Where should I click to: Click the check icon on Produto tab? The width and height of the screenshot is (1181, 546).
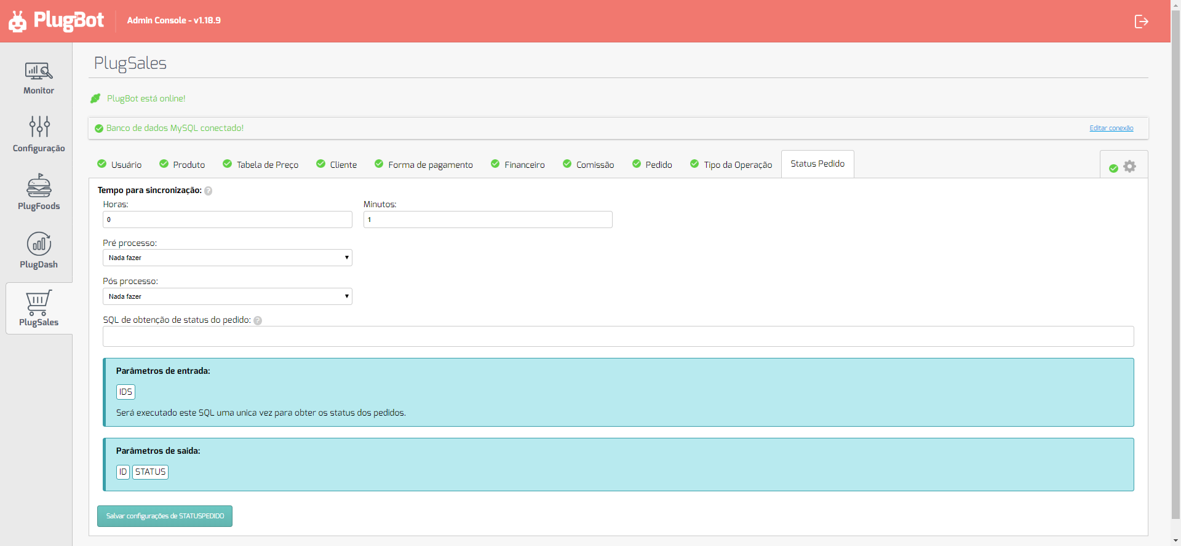(x=164, y=164)
